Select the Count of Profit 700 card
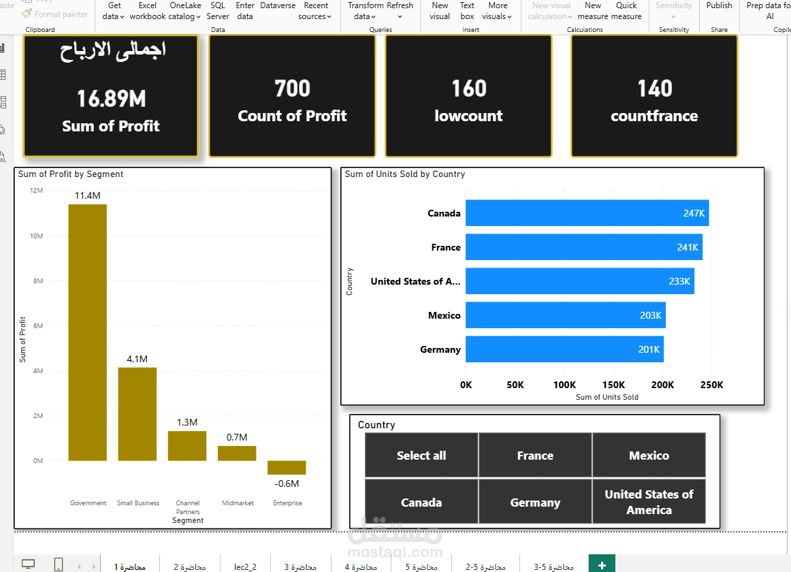The width and height of the screenshot is (791, 572). (x=292, y=96)
